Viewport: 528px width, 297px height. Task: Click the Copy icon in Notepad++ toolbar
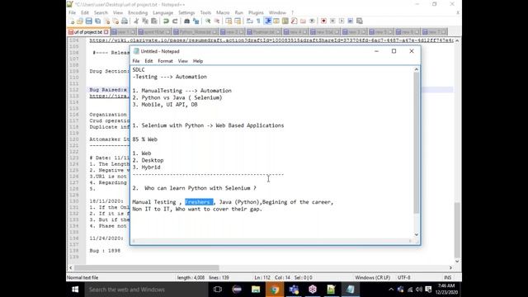coord(145,21)
